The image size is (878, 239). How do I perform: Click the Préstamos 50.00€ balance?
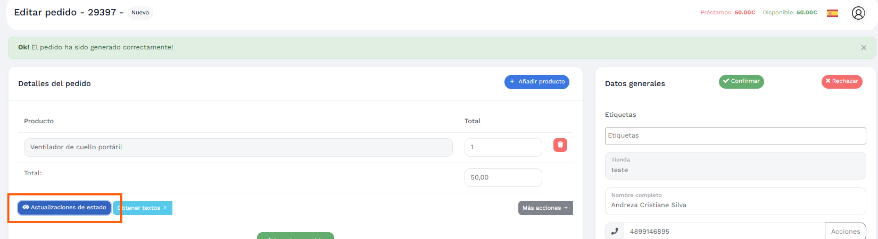(728, 13)
